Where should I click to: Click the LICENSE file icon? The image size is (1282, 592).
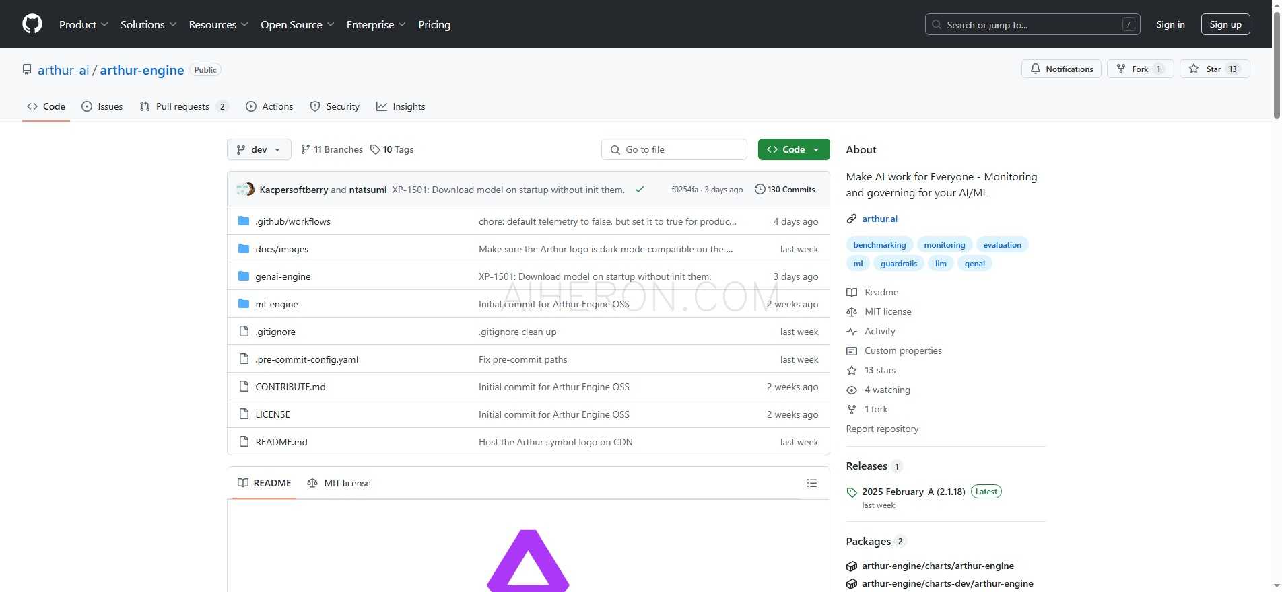point(244,414)
